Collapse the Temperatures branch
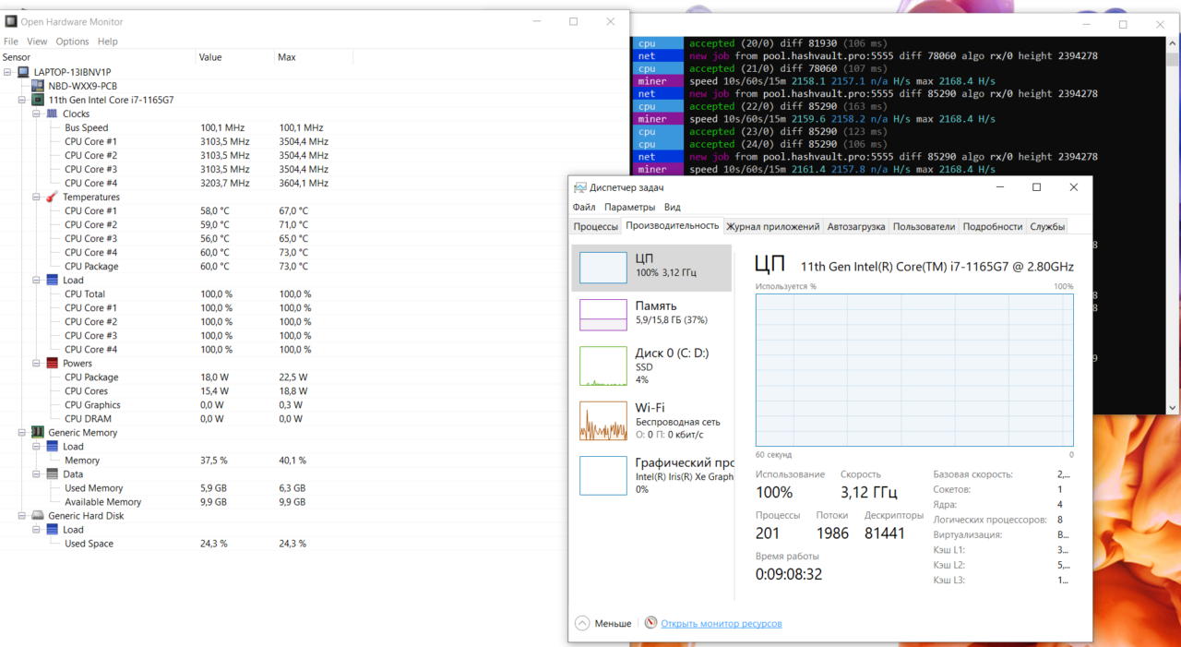The height and width of the screenshot is (647, 1181). tap(38, 197)
